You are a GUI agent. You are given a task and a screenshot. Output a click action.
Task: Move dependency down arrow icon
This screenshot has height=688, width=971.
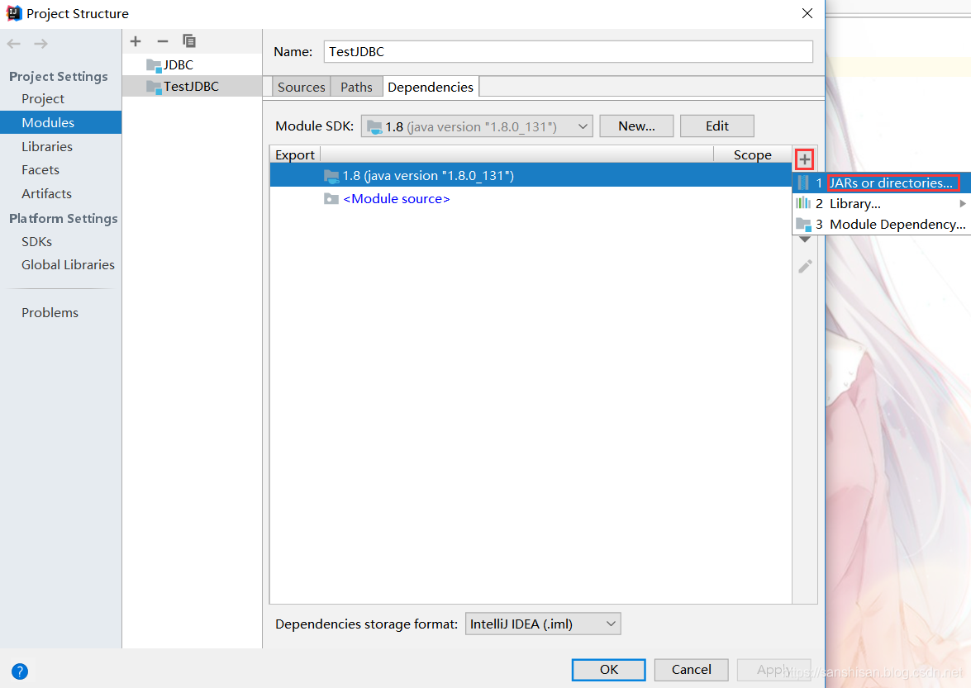coord(804,240)
